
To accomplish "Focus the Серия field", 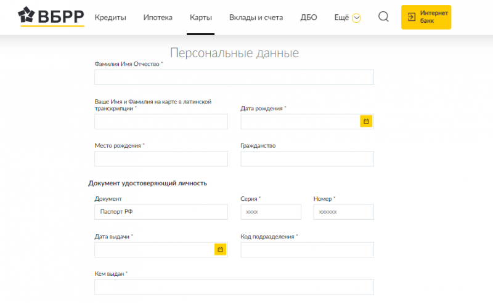I will (271, 212).
